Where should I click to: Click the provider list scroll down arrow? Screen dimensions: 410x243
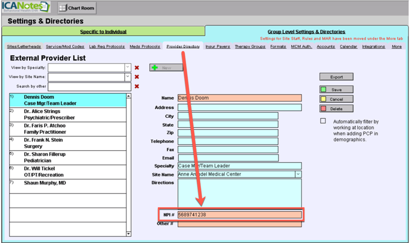coord(129,234)
